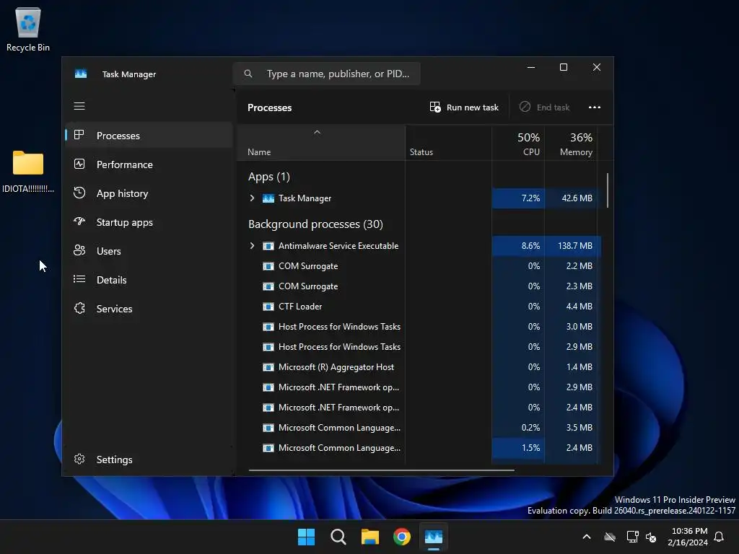Screen dimensions: 739x554
Task: Select the Microsoft .NET Framework row at 2.9 MB
Action: (x=419, y=387)
